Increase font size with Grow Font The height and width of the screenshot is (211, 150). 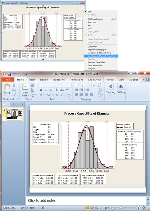[x=57, y=95]
